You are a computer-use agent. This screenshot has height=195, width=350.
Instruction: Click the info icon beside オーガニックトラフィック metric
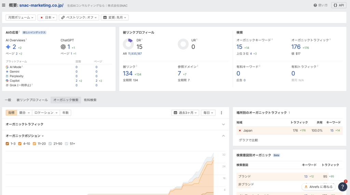coord(330,39)
